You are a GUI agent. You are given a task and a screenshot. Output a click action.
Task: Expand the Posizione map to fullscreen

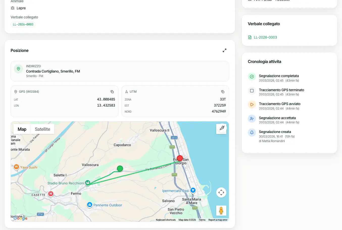[224, 50]
